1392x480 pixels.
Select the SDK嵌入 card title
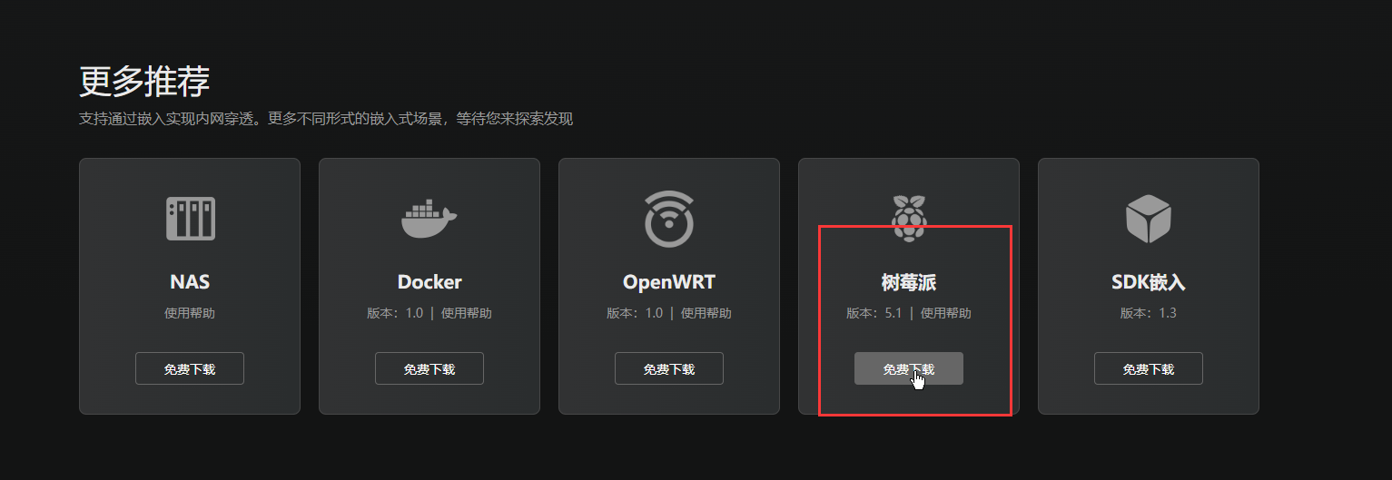(1149, 282)
